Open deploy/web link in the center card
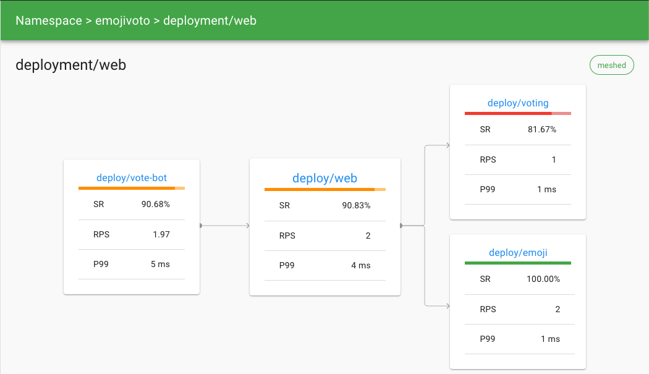Image resolution: width=649 pixels, height=374 pixels. [x=324, y=178]
